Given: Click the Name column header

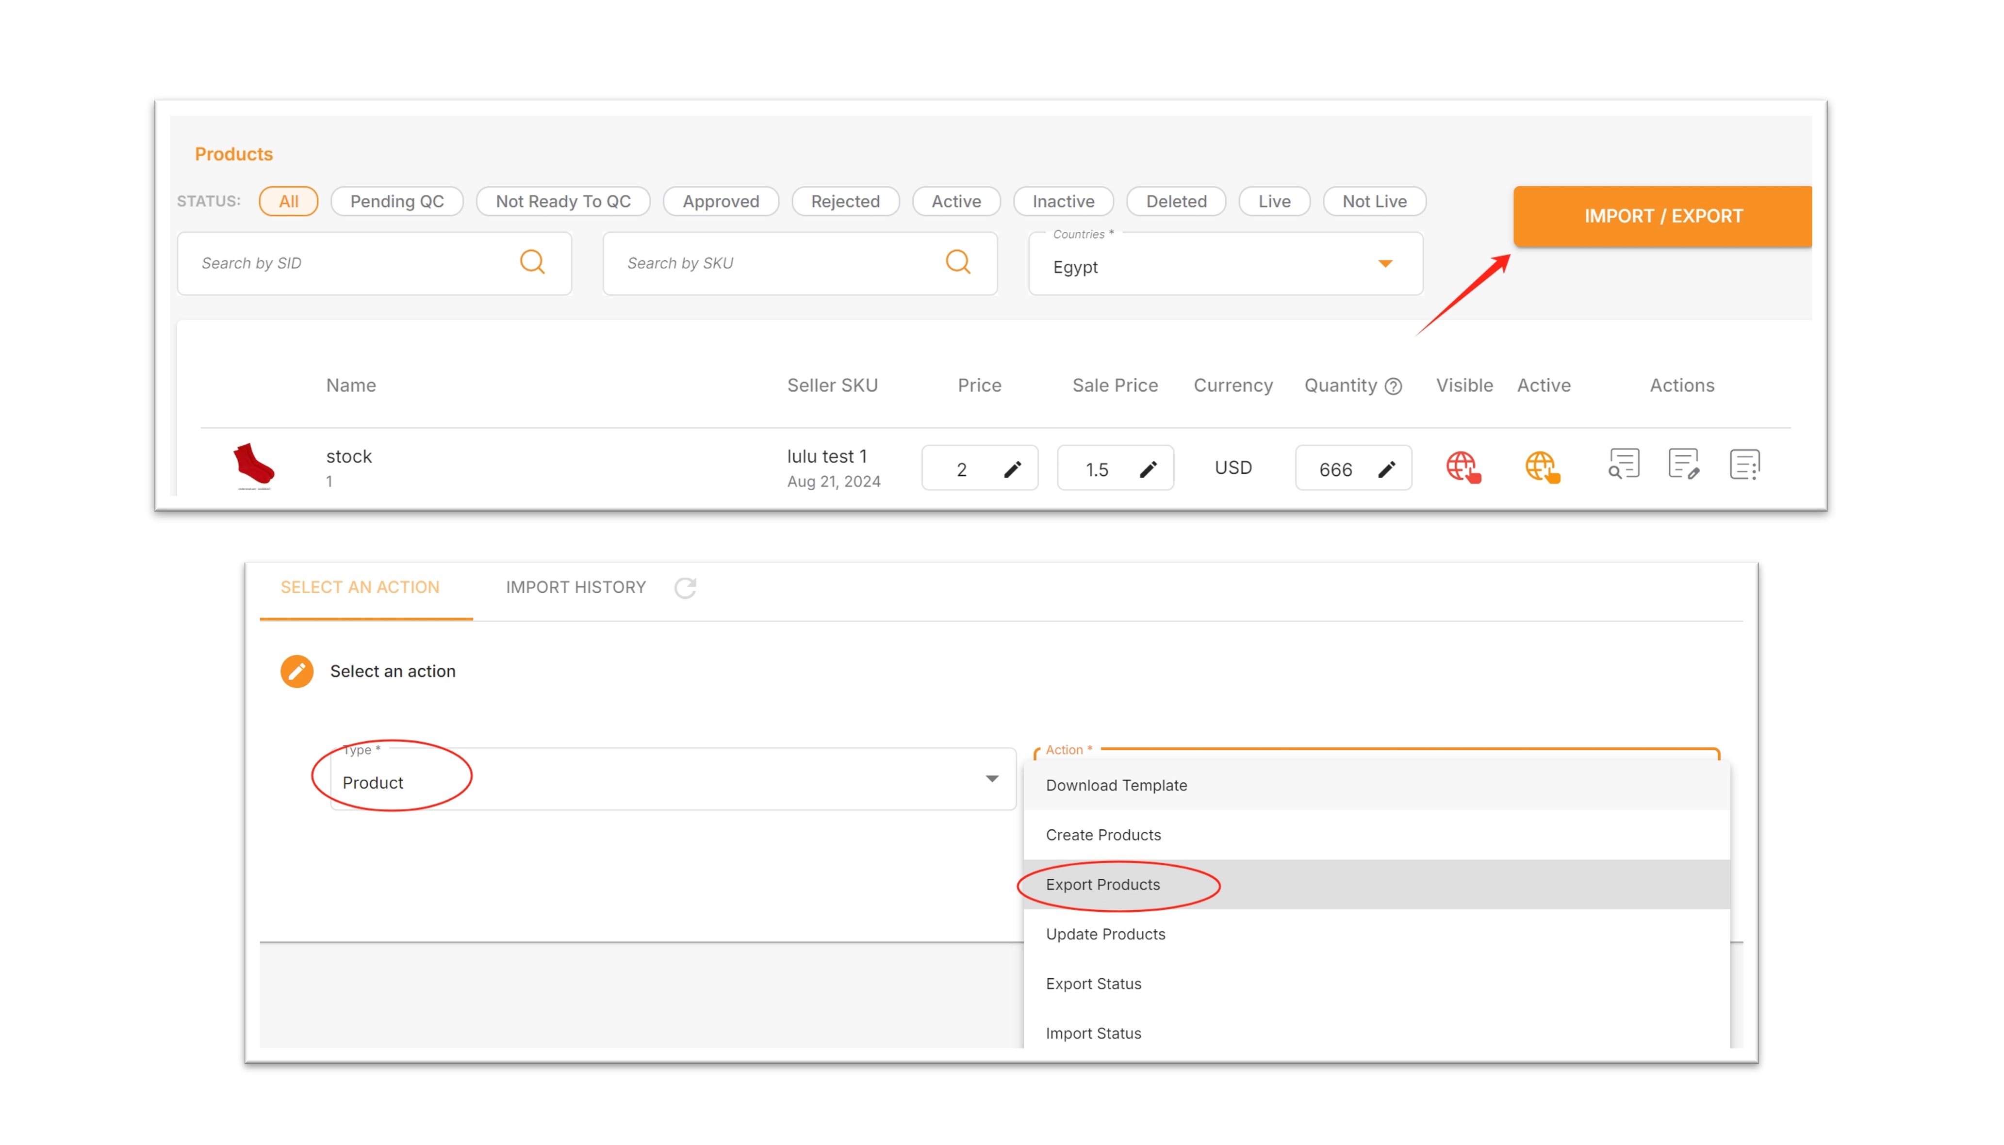Looking at the screenshot, I should (x=351, y=386).
